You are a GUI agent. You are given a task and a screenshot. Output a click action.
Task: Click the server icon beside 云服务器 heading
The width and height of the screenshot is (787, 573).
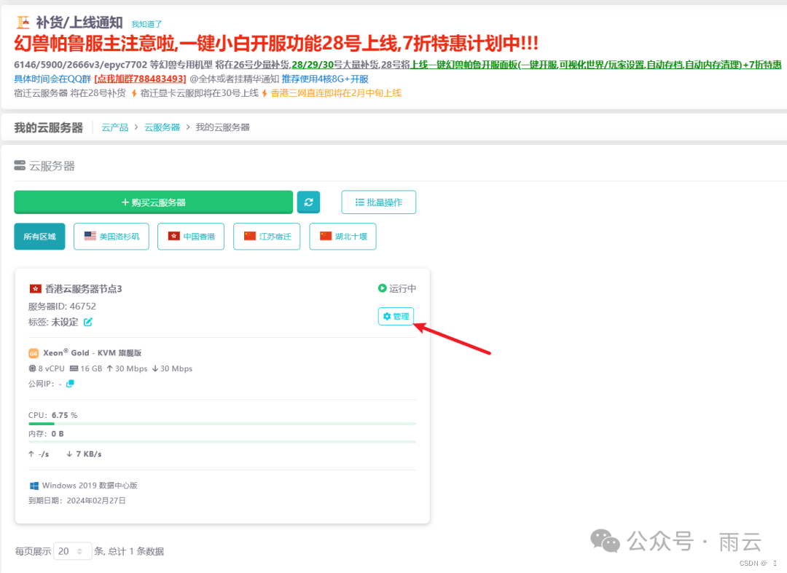[20, 165]
